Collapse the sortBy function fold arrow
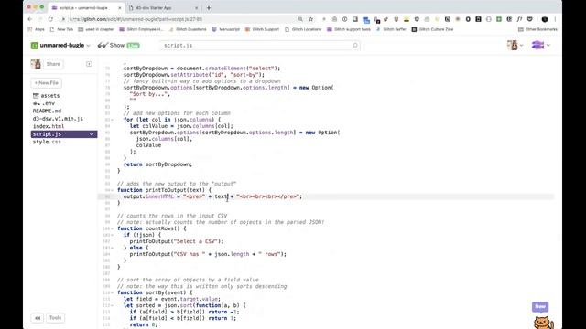The width and height of the screenshot is (586, 329). 113,292
